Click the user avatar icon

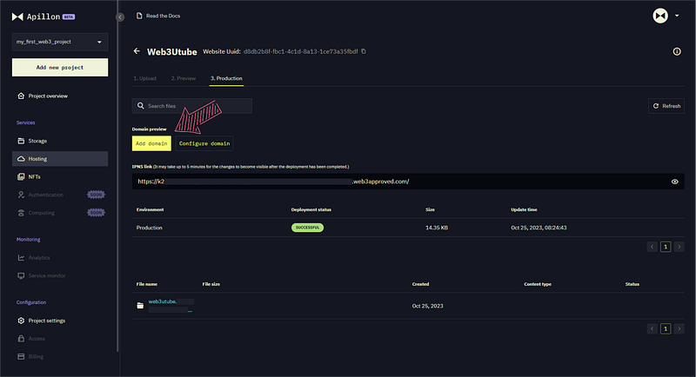(x=660, y=16)
